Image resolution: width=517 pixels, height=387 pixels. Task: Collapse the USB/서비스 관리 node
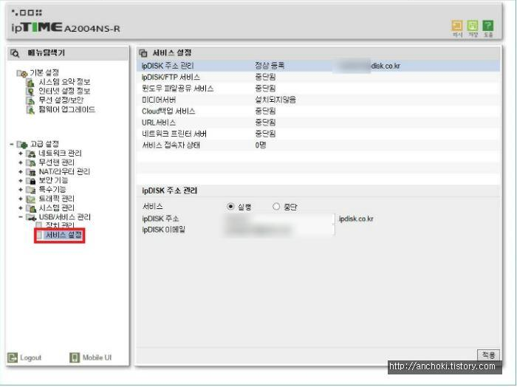pyautogui.click(x=21, y=218)
